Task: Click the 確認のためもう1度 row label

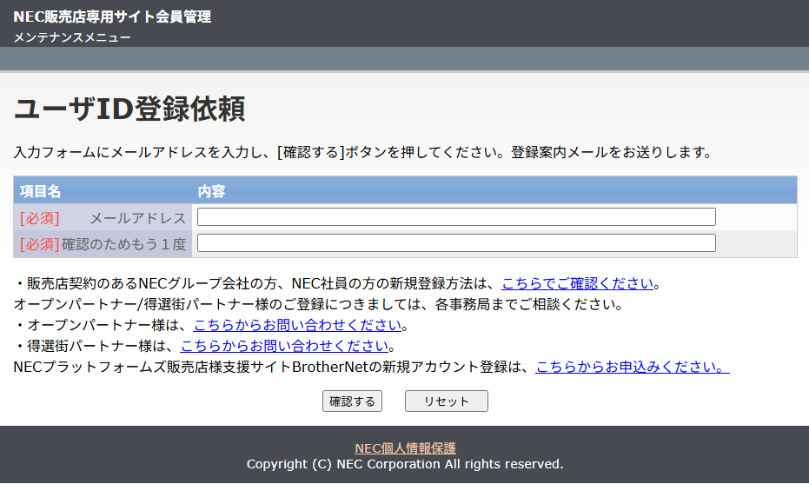Action: click(123, 244)
